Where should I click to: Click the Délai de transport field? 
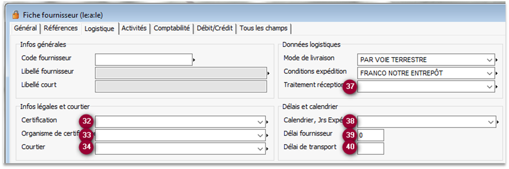[x=370, y=148]
